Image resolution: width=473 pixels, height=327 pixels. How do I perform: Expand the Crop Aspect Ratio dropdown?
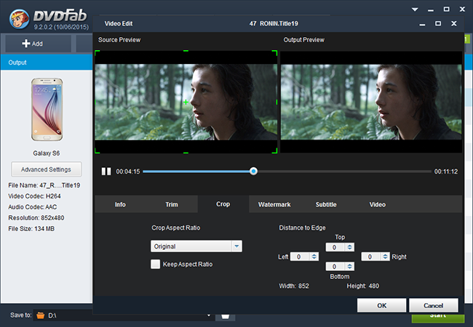236,246
